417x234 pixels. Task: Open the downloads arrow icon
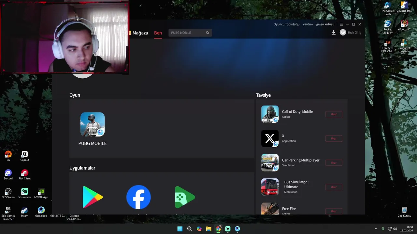tap(334, 32)
